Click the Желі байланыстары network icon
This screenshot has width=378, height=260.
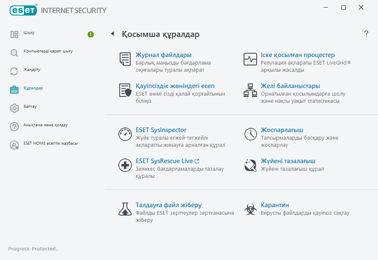[250, 90]
